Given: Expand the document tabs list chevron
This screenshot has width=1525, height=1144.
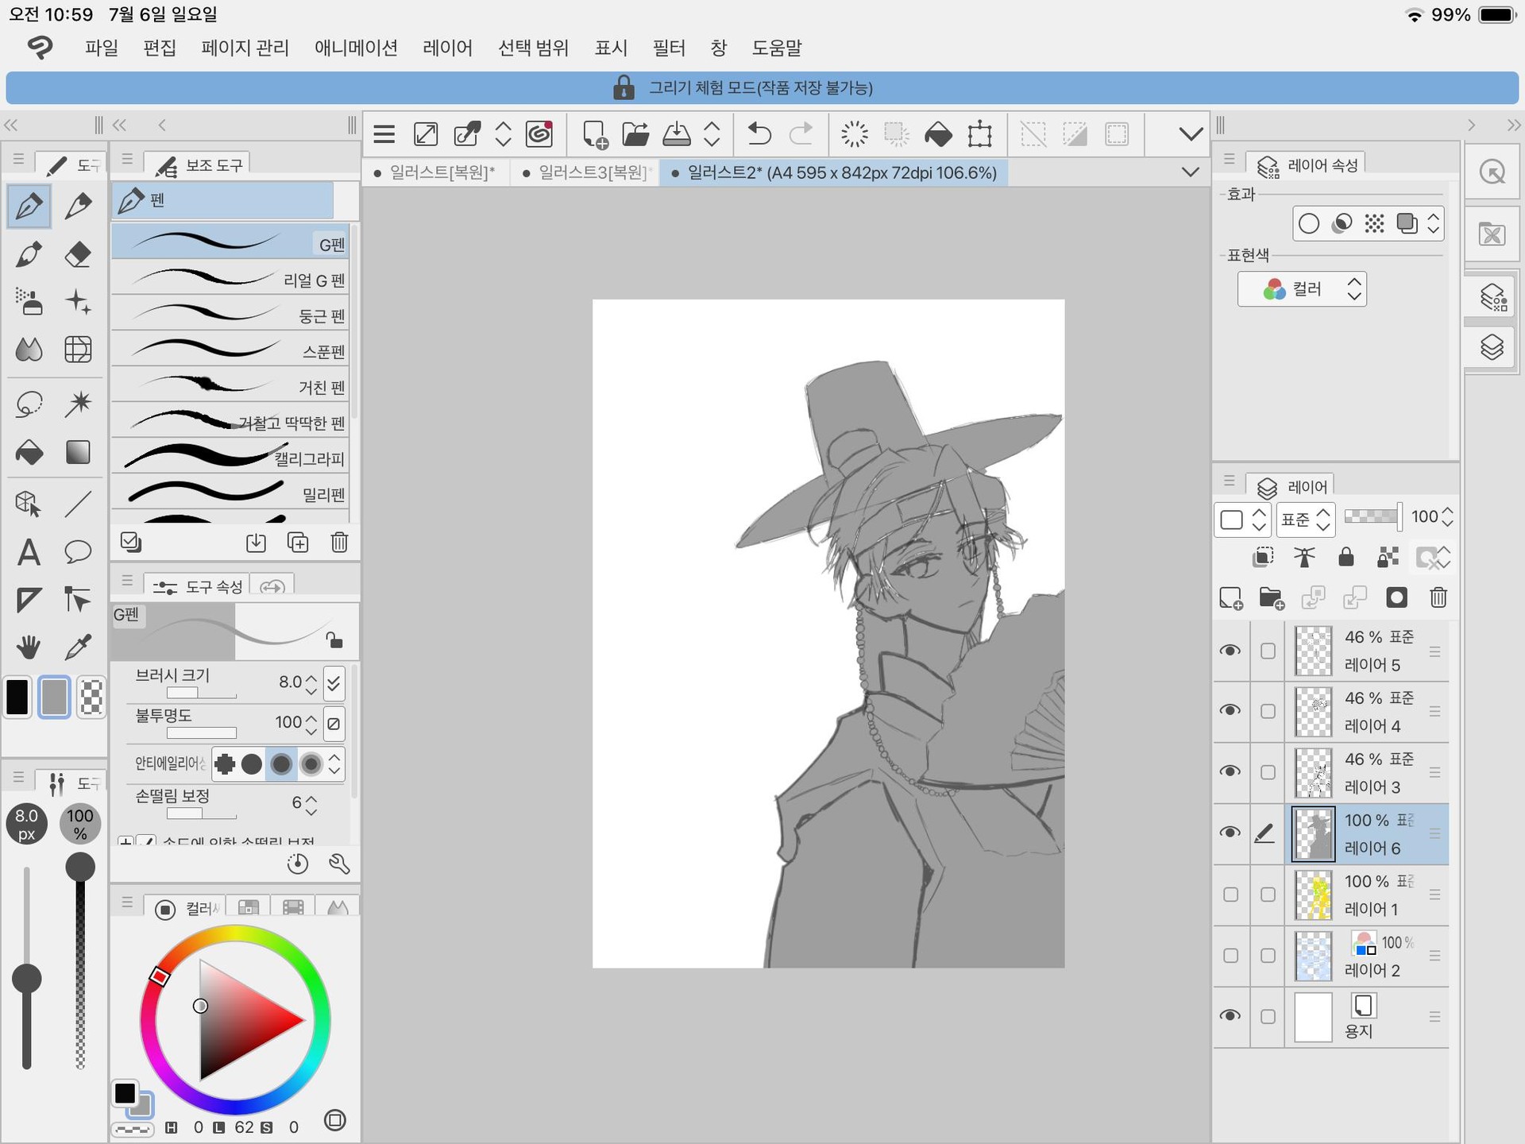Looking at the screenshot, I should pos(1190,172).
